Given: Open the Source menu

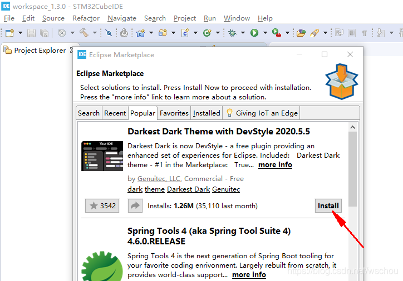Looking at the screenshot, I should [x=53, y=18].
